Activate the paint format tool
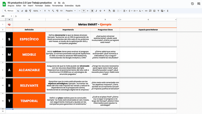This screenshot has width=202, height=114. 30,11
